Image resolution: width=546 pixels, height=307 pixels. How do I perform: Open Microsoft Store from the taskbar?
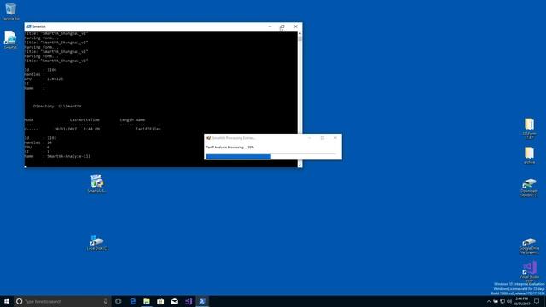(160, 301)
